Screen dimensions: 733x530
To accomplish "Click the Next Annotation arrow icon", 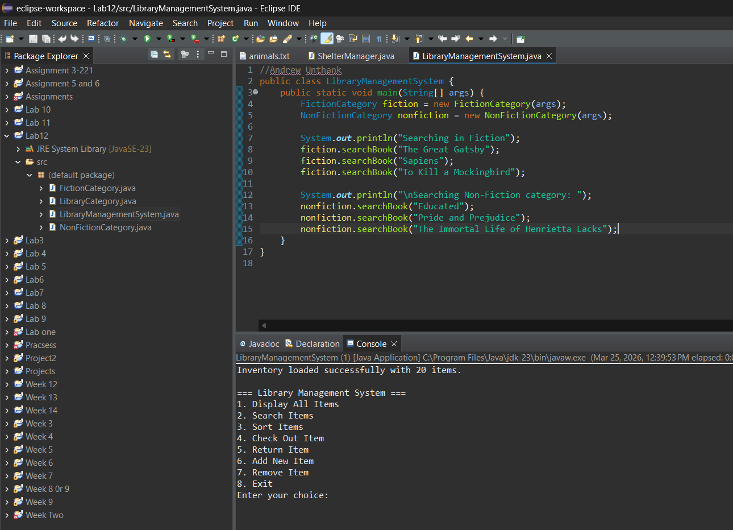I will pyautogui.click(x=395, y=39).
